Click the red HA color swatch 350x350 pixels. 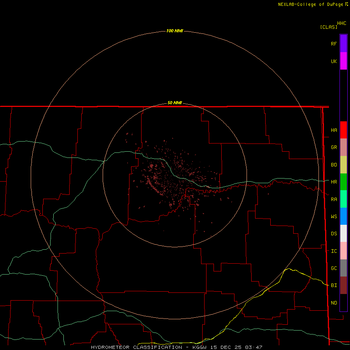[343, 130]
